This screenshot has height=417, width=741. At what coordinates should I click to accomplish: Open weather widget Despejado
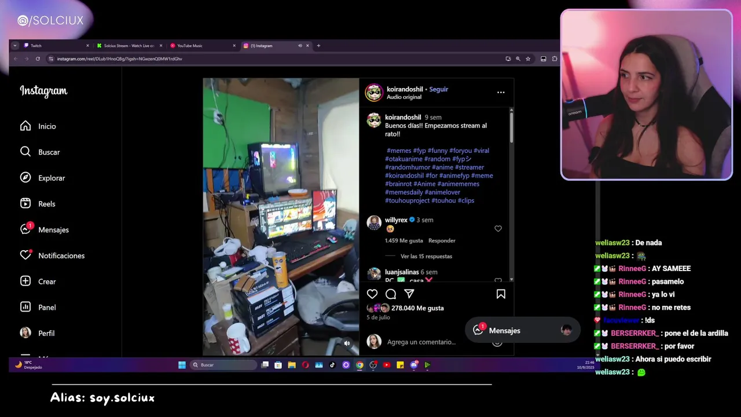point(28,365)
